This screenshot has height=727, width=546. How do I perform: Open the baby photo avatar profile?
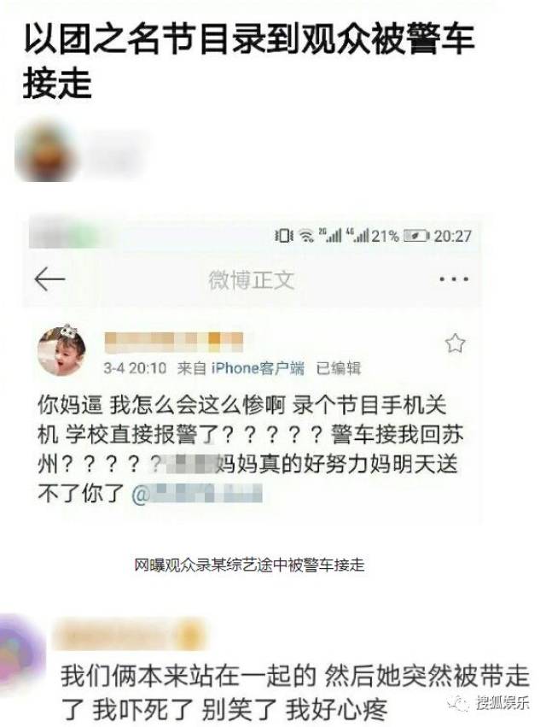[61, 351]
